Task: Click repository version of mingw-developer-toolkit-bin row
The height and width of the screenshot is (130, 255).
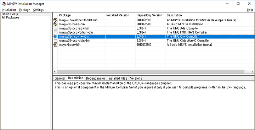Action: [x=144, y=20]
